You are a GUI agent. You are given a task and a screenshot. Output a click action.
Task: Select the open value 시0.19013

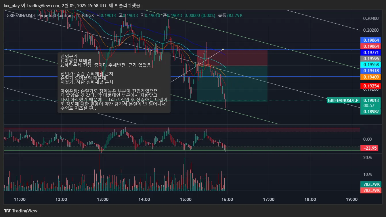click(x=106, y=15)
